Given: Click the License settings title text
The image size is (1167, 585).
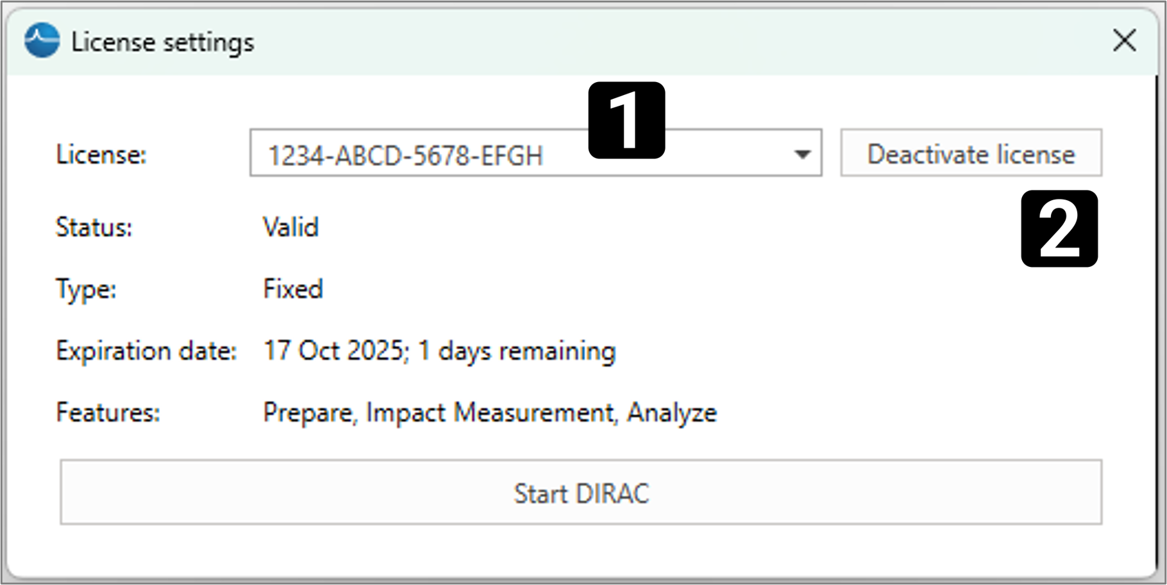Looking at the screenshot, I should click(x=163, y=42).
